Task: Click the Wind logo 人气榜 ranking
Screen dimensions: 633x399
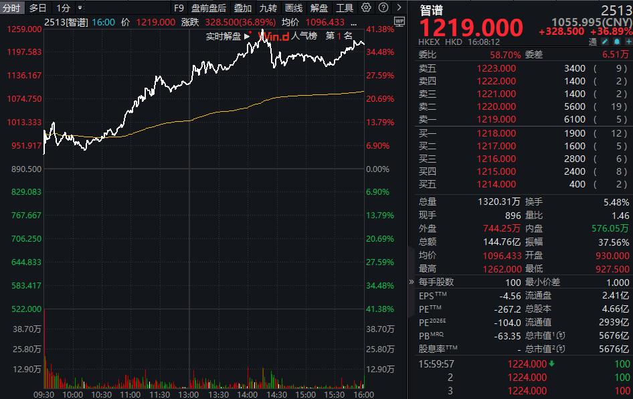Action: 288,36
